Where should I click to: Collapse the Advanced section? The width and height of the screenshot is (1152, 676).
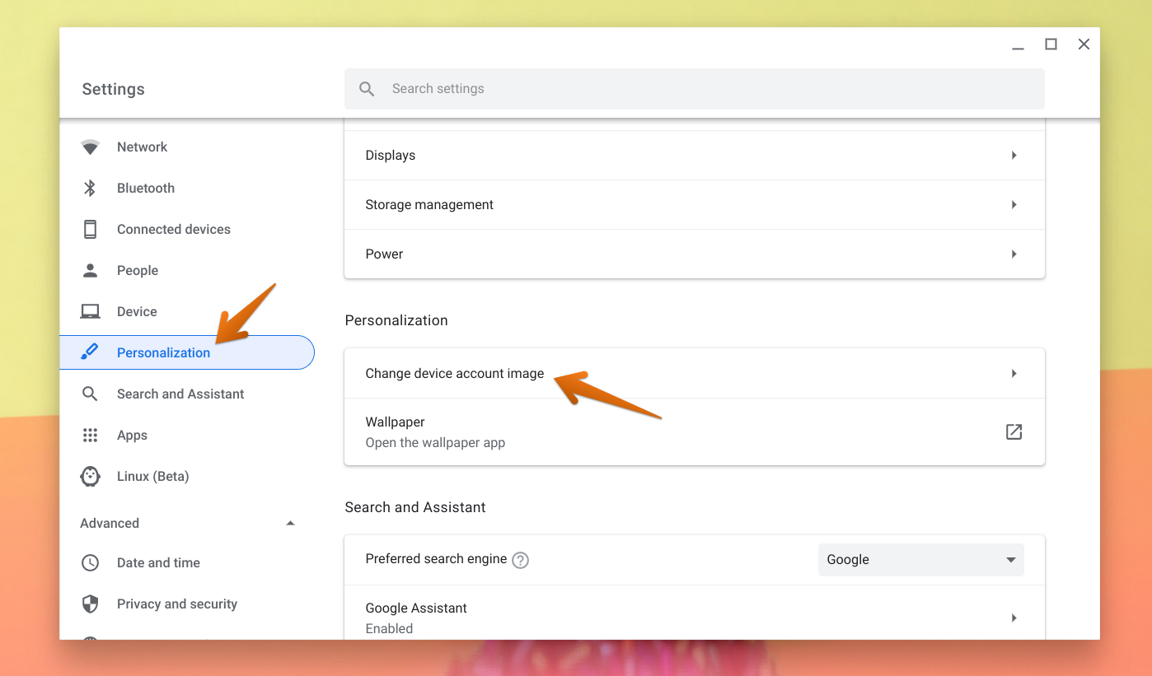point(290,524)
